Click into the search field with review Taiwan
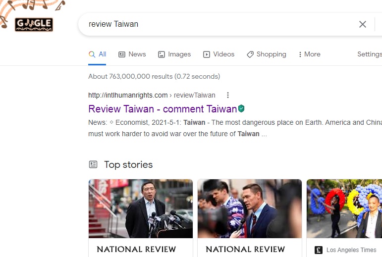Image resolution: width=382 pixels, height=257 pixels. point(218,24)
